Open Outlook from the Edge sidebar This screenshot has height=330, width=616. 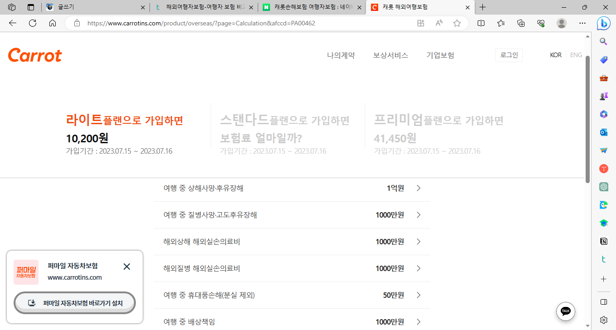click(603, 132)
